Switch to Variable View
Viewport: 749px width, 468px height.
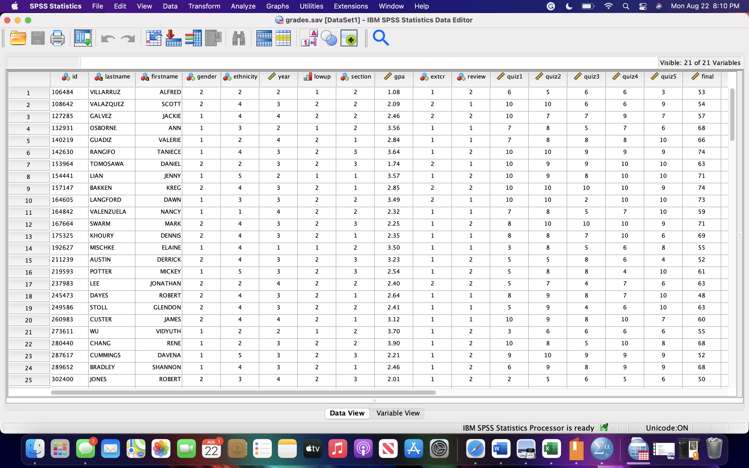coord(397,413)
